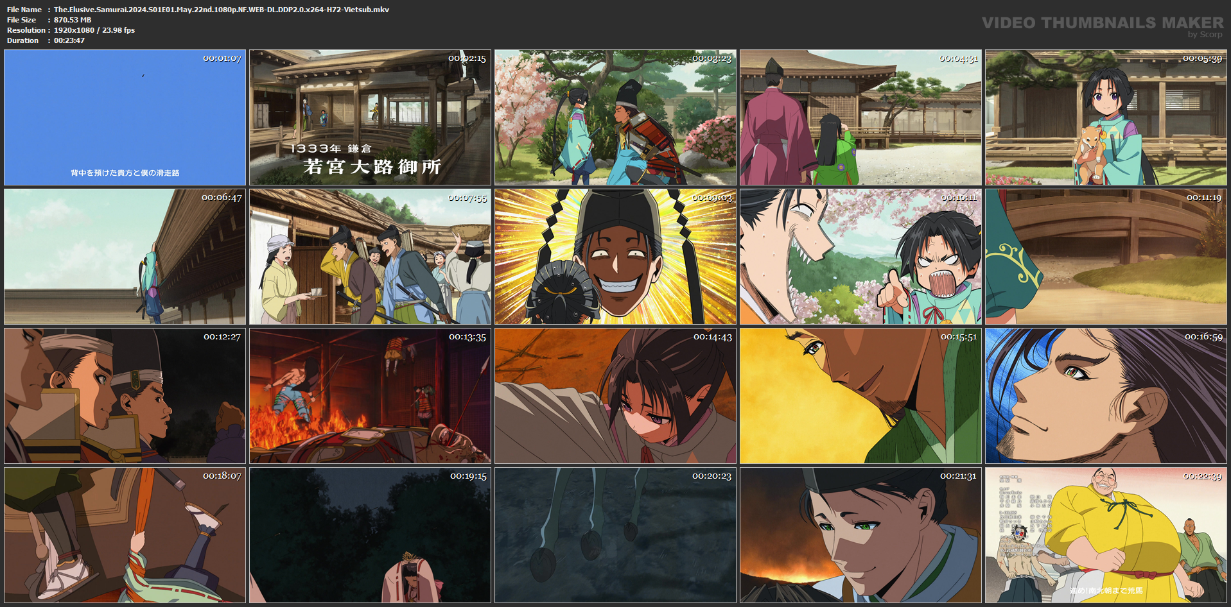Click the file name ending Vietsub.mkv
1231x607 pixels.
click(222, 10)
